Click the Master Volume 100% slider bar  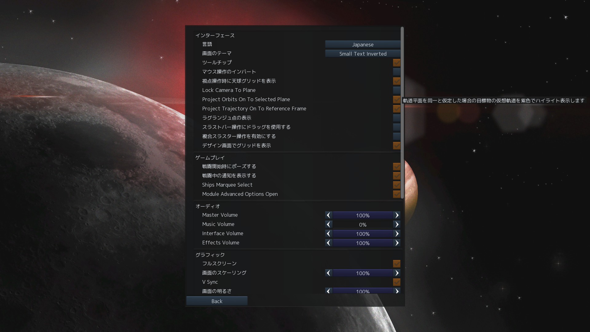tap(363, 215)
